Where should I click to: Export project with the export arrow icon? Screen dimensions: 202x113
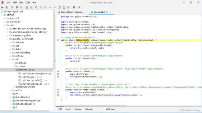[x=21, y=7]
